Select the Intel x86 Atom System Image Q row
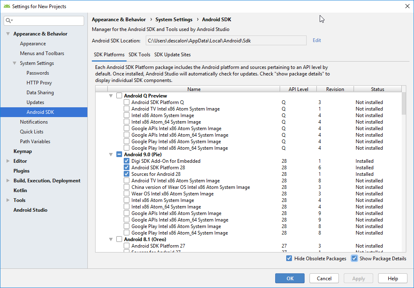This screenshot has width=414, height=288. (x=249, y=115)
